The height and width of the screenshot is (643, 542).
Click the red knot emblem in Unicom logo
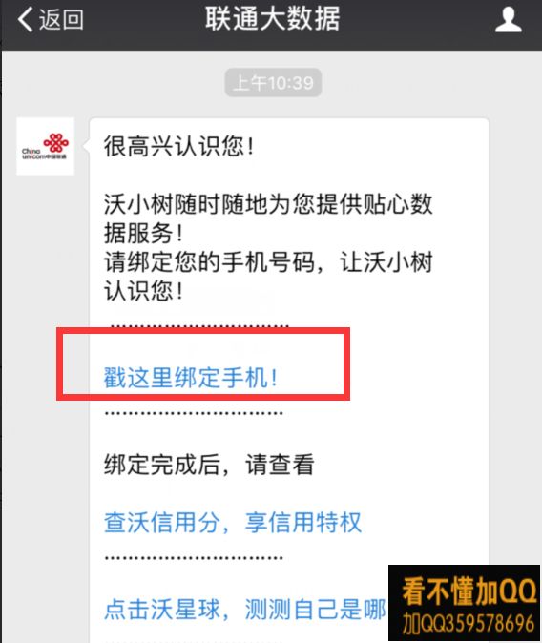coord(56,142)
